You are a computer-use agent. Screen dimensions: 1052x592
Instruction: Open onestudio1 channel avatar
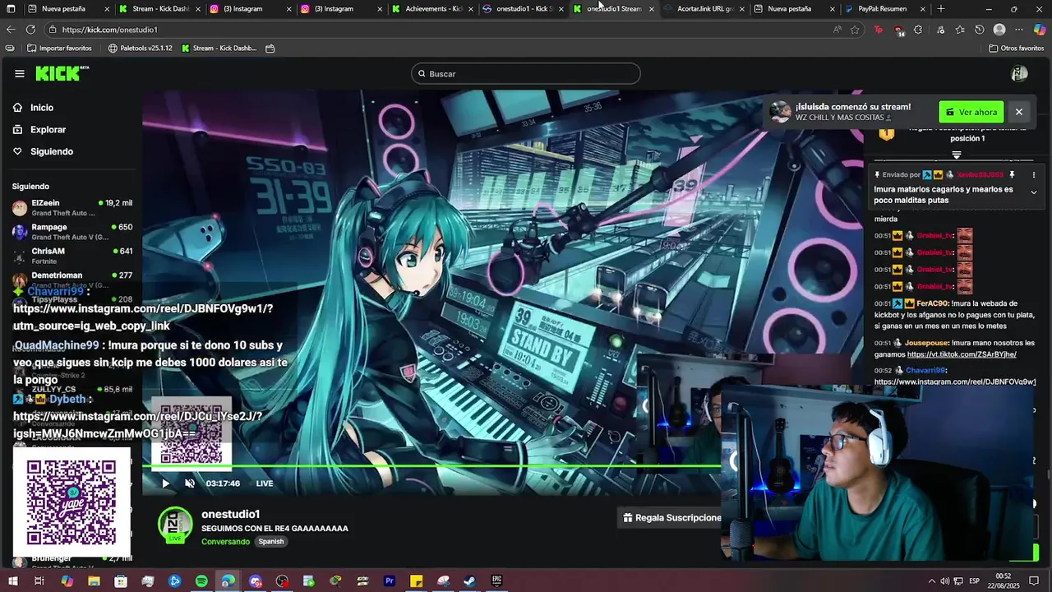pyautogui.click(x=175, y=525)
